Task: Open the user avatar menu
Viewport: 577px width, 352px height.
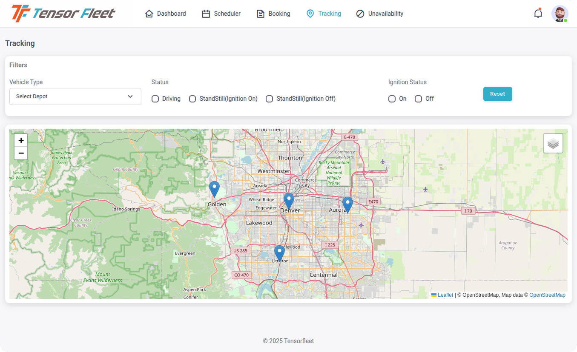Action: [x=560, y=14]
